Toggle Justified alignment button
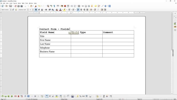Viewport: 177px width, 100px height. [x=87, y=10]
